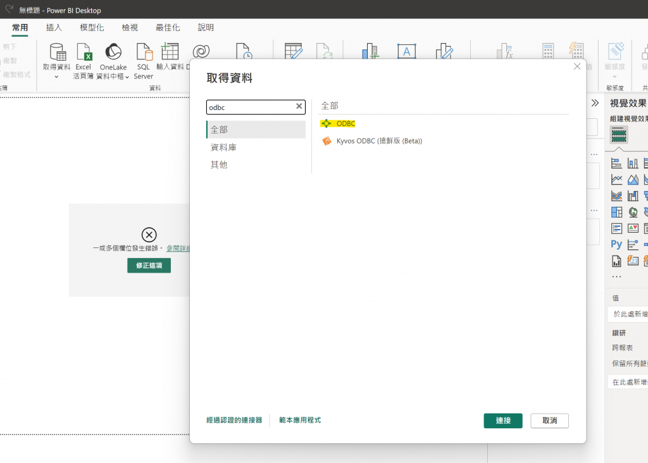The width and height of the screenshot is (648, 463).
Task: Open the 範本應用程式 link
Action: coord(300,420)
